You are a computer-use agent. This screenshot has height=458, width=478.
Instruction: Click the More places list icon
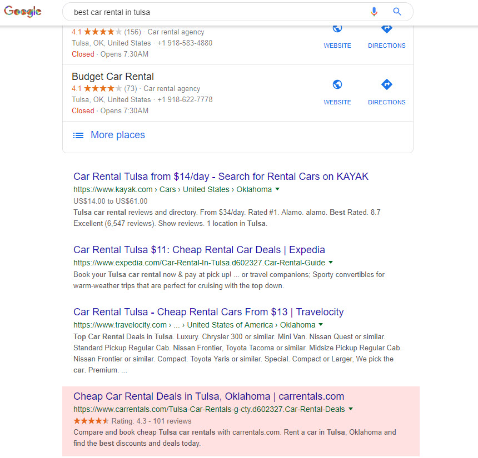pos(79,135)
